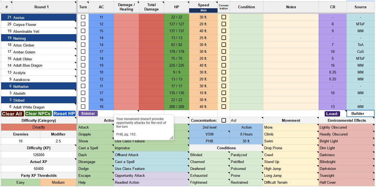Select the Opportunity Attack reaction cell
Screen dimensions: 376x187
tap(151, 175)
